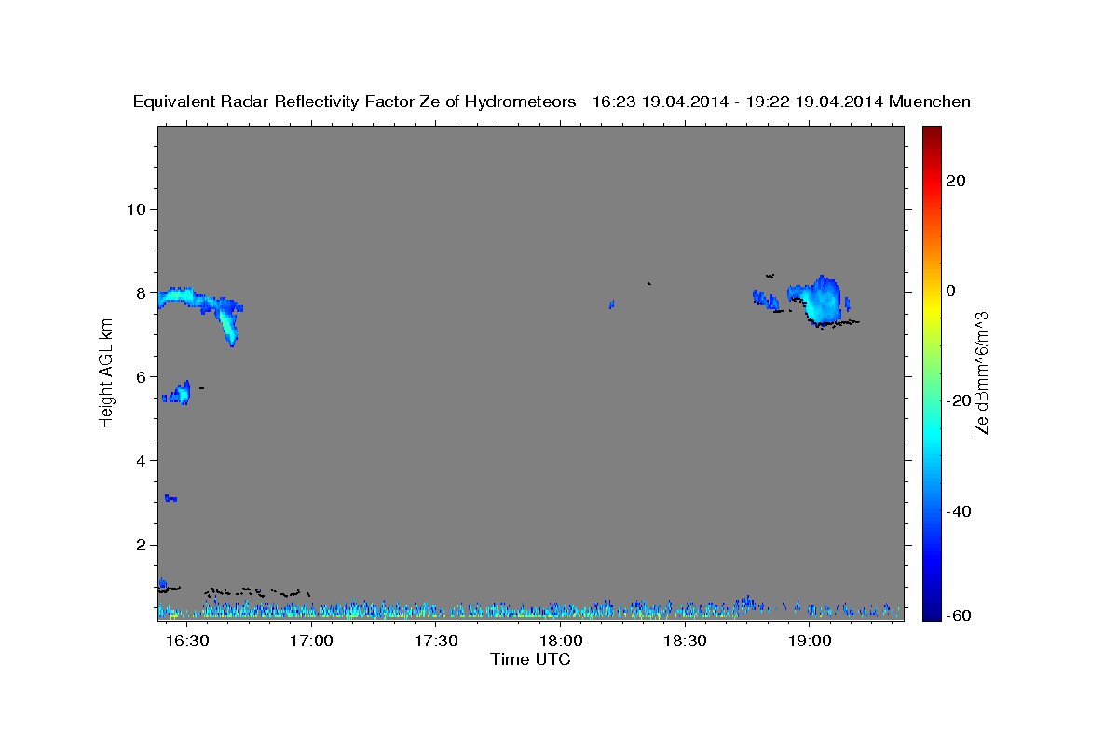Click the date range '16:23 19.04.2014 - 19:22 19.04.2014 Muenchen'
The width and height of the screenshot is (1118, 745).
pos(782,102)
